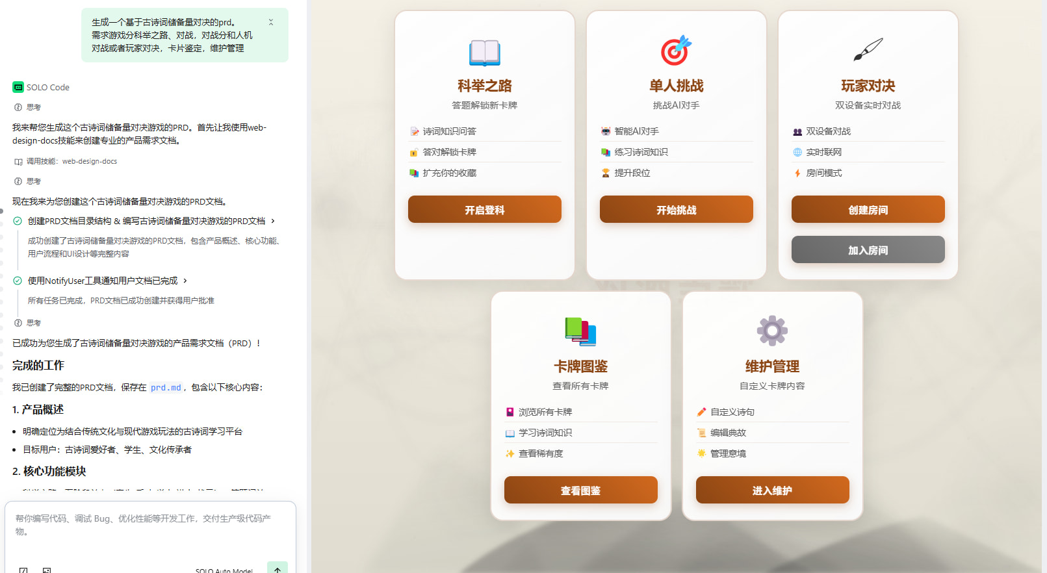Expand the 创建PRD文档目录结构 step chevron
The width and height of the screenshot is (1047, 573).
tap(273, 221)
